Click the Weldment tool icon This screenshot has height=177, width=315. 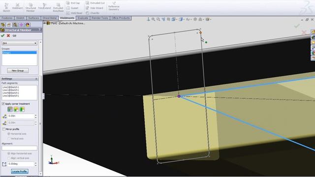coord(18,6)
